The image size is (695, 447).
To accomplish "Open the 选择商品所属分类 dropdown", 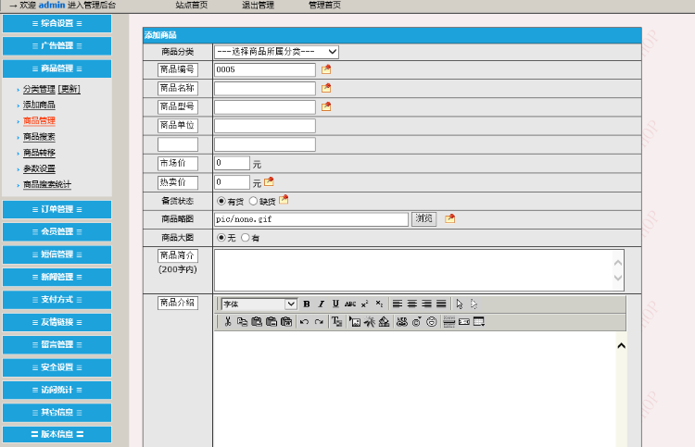I will [276, 52].
